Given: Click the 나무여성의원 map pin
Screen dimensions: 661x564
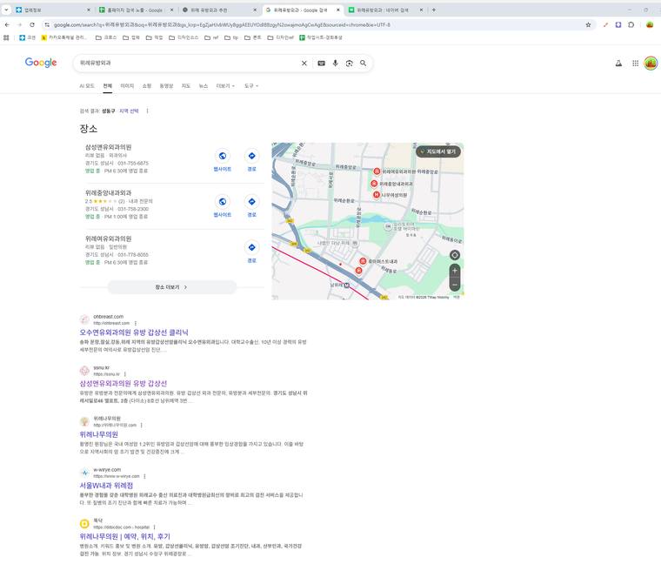Looking at the screenshot, I should point(377,194).
